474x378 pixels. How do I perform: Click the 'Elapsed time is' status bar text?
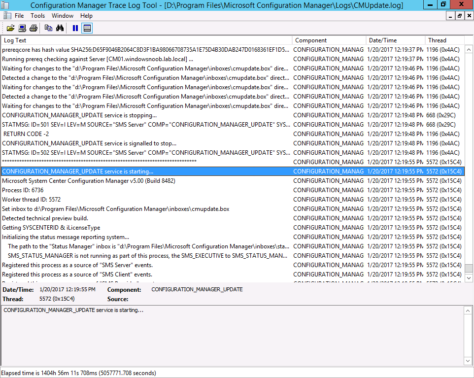(x=78, y=373)
